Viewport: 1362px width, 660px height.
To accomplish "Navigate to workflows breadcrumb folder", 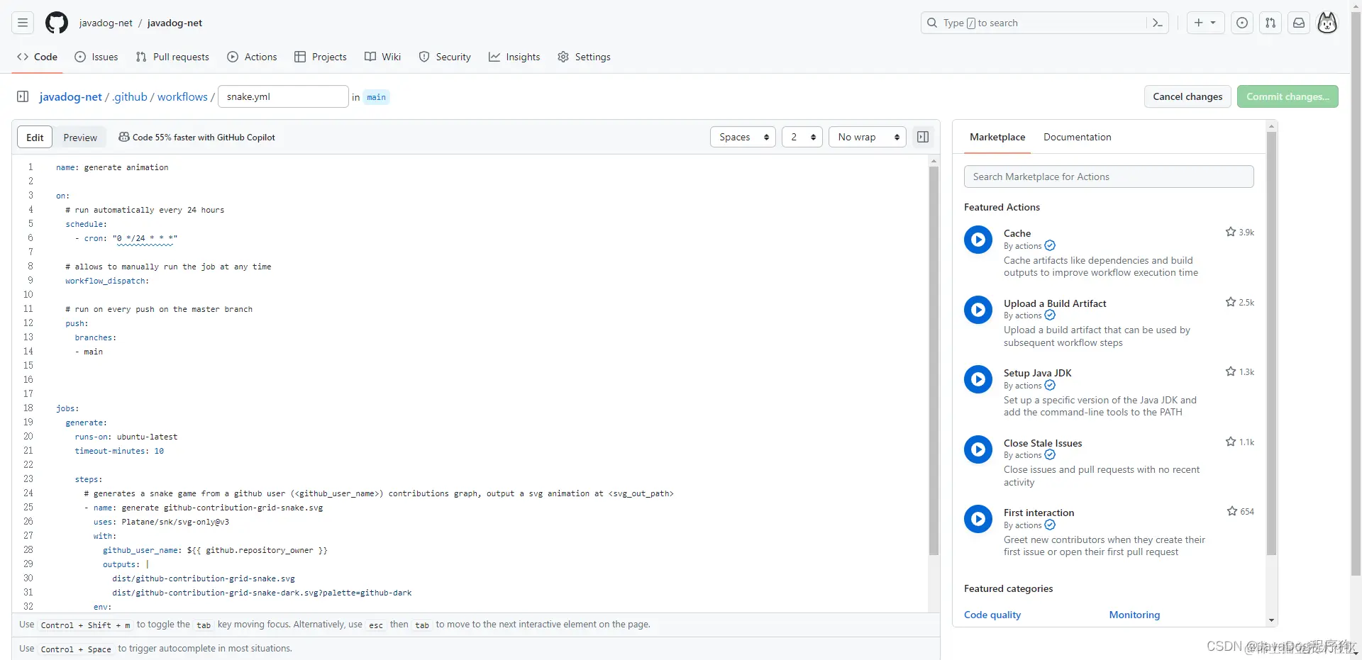I will [182, 96].
